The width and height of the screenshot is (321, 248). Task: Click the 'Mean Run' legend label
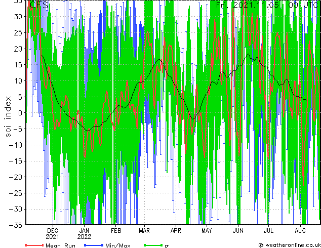tap(61, 245)
